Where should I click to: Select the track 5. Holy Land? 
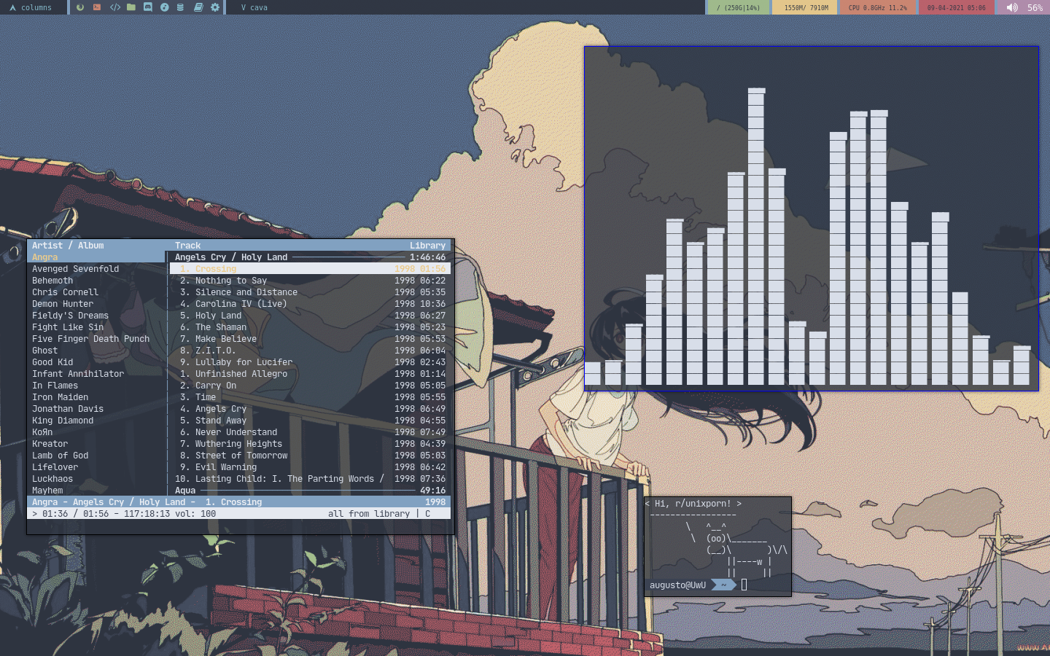(x=310, y=316)
